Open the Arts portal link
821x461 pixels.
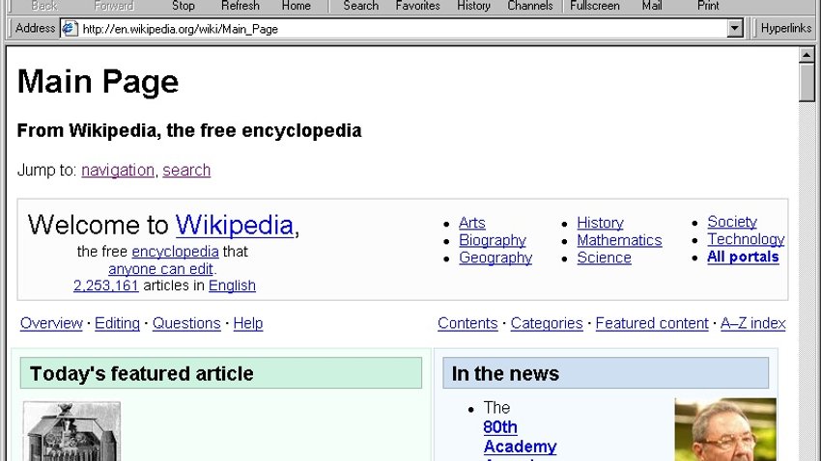point(471,223)
